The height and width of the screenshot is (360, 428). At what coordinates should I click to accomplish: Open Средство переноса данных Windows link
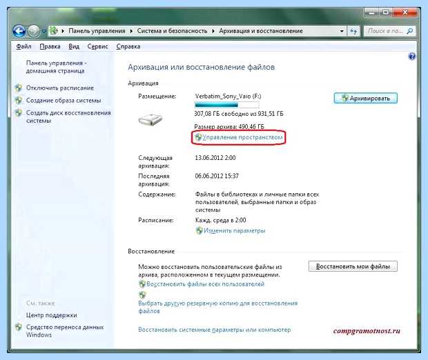coord(65,331)
